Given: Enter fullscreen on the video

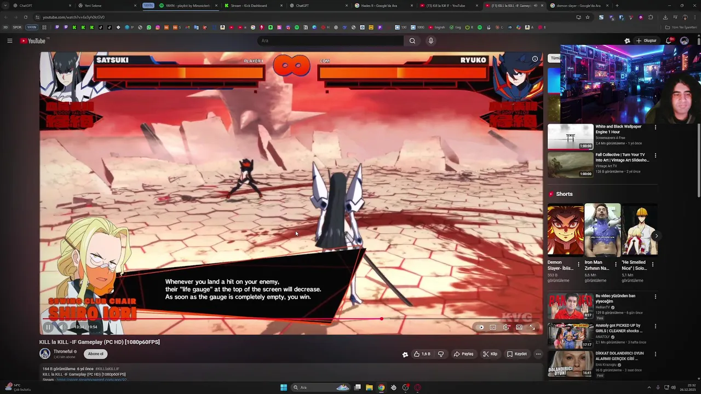Looking at the screenshot, I should tap(532, 327).
